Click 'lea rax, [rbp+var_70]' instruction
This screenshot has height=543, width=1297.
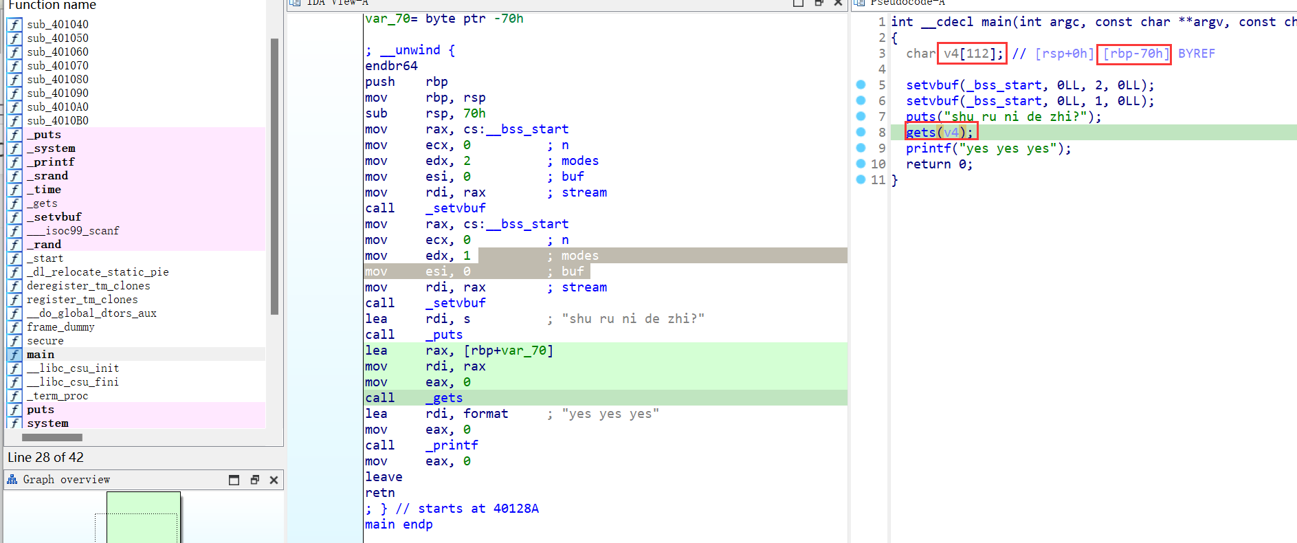(x=459, y=351)
